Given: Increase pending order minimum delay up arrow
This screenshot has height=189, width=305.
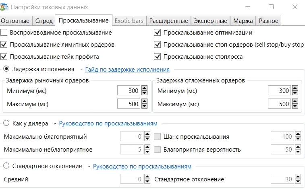Looking at the screenshot, I should pyautogui.click(x=295, y=88).
